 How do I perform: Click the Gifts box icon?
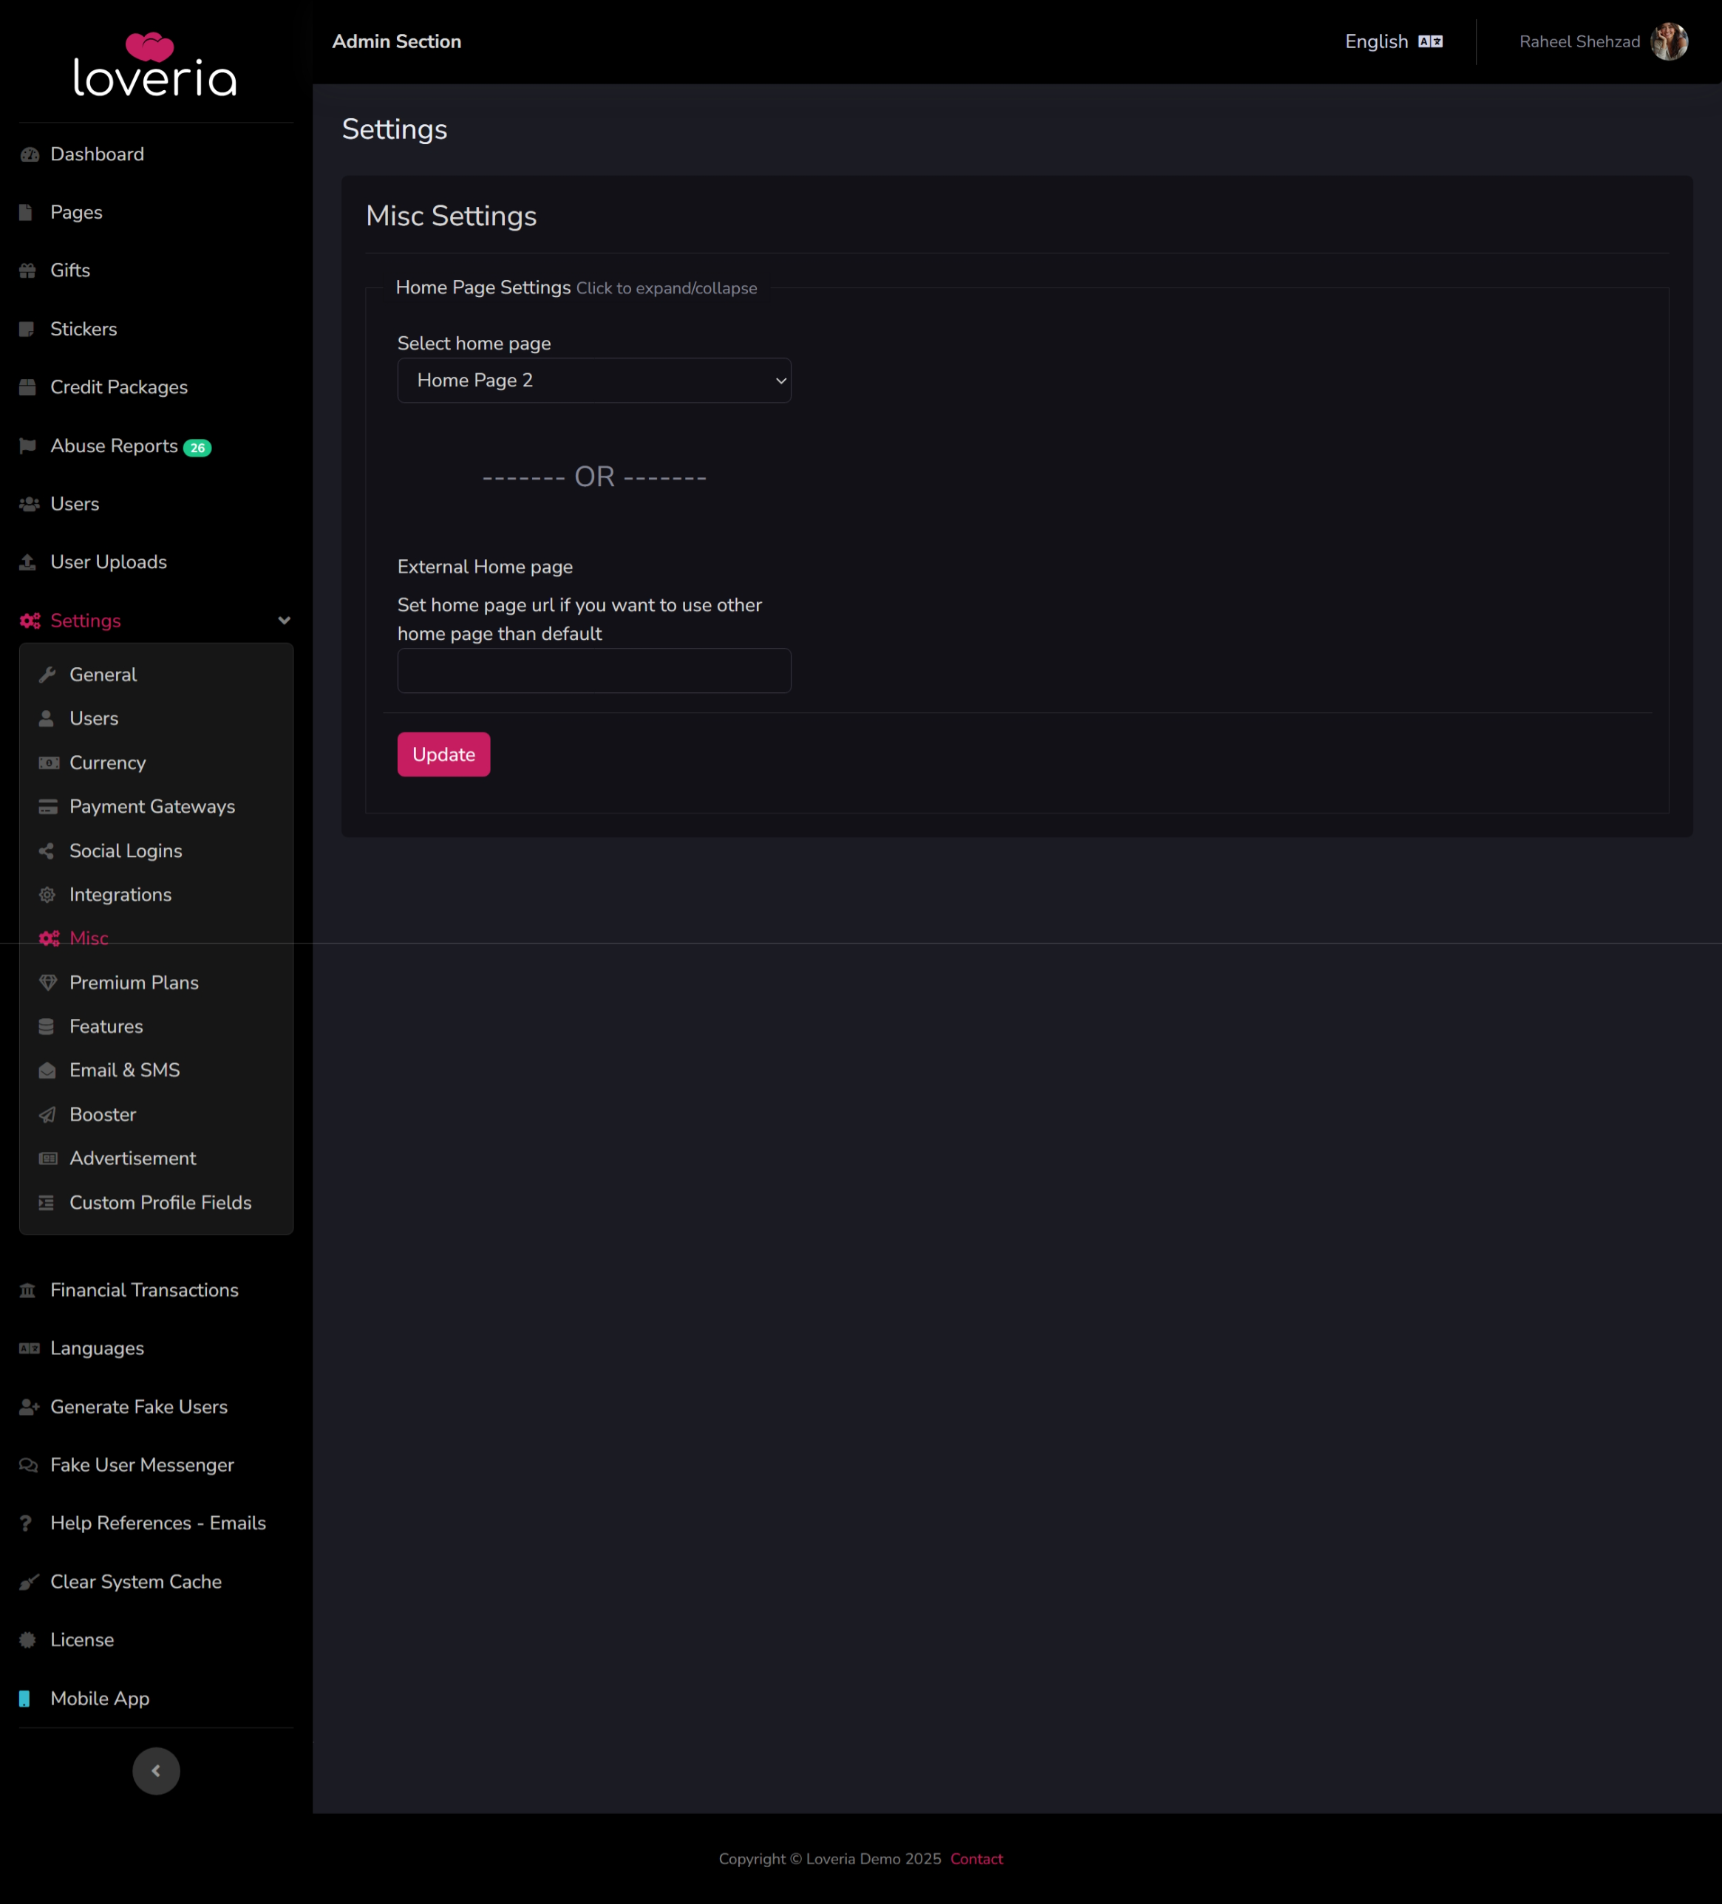(27, 271)
